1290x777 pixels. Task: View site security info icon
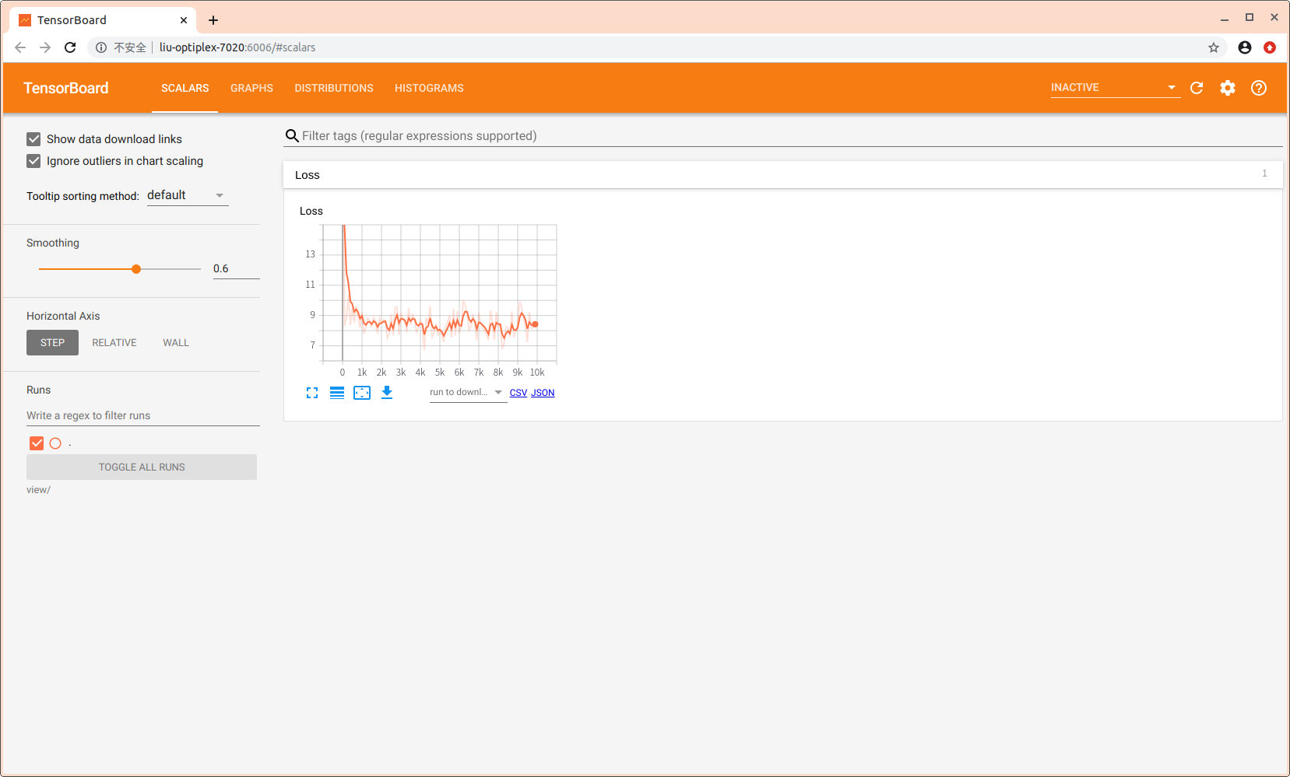(x=101, y=47)
